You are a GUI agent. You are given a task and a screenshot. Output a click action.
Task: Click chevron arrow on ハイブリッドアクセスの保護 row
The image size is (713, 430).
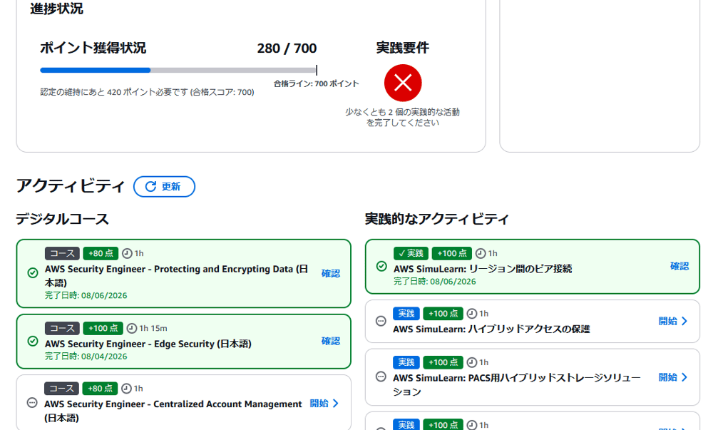click(684, 321)
